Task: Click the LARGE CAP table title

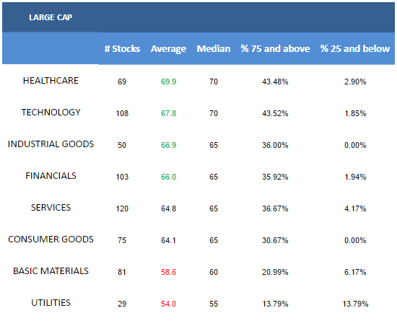Action: [51, 17]
